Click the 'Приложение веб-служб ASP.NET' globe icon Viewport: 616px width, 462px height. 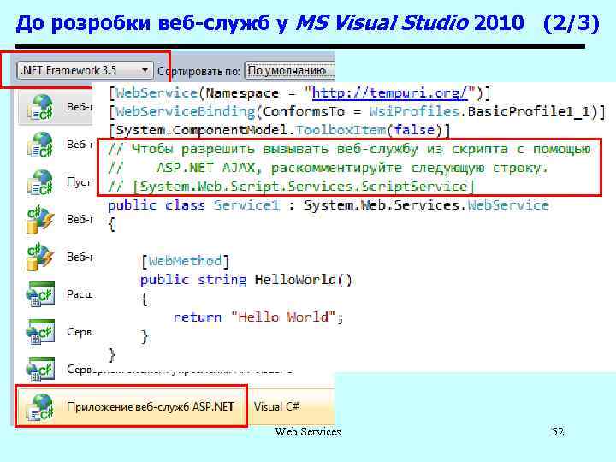(x=40, y=407)
